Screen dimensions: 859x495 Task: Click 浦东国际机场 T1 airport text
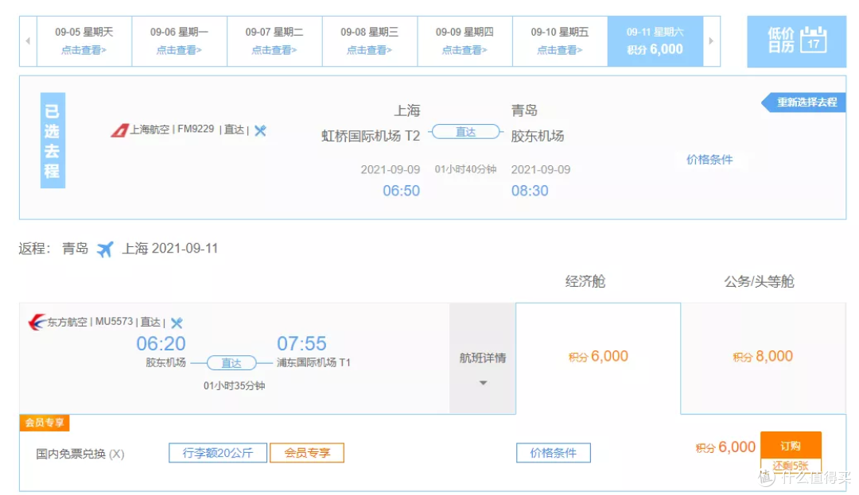[x=313, y=362]
